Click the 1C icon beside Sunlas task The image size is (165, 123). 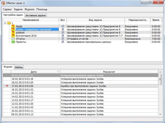pyautogui.click(x=13, y=30)
